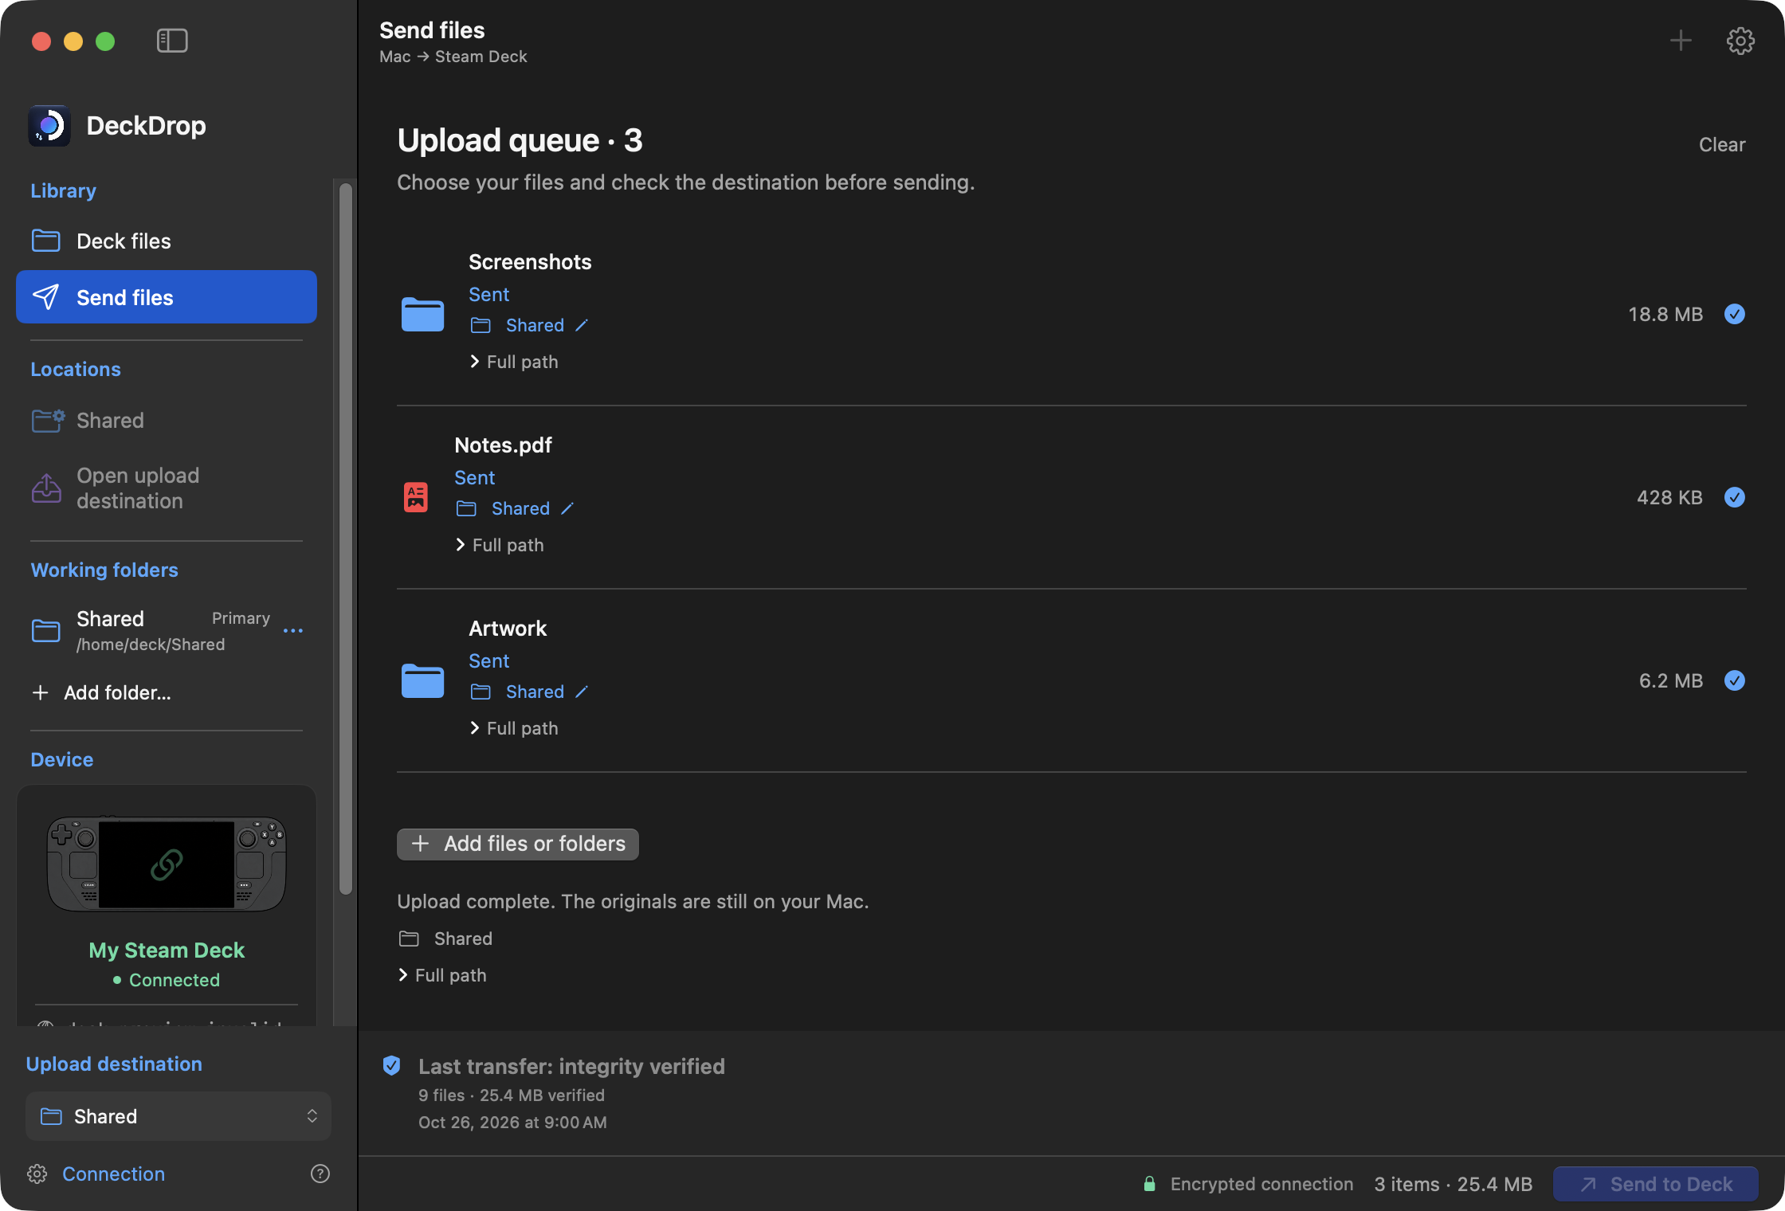Click the 18.8 MB size value

1665,314
